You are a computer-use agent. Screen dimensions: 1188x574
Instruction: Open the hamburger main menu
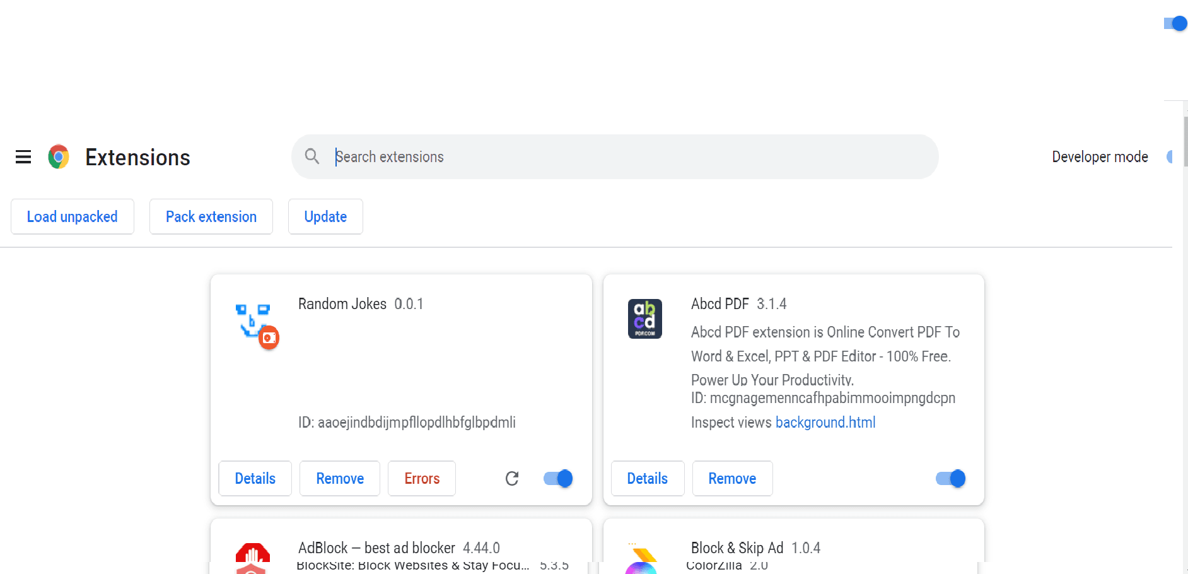tap(23, 157)
